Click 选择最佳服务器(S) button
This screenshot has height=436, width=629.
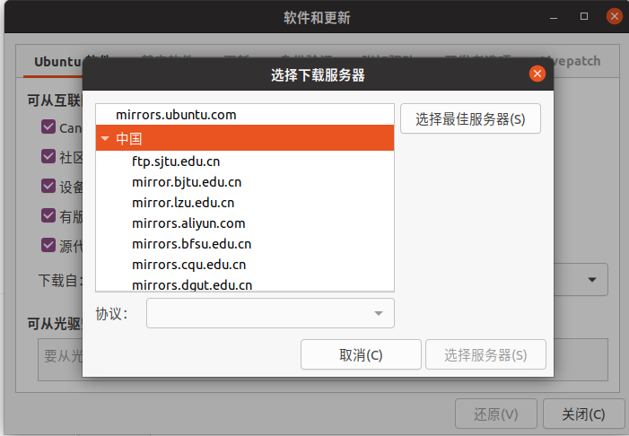pos(470,118)
